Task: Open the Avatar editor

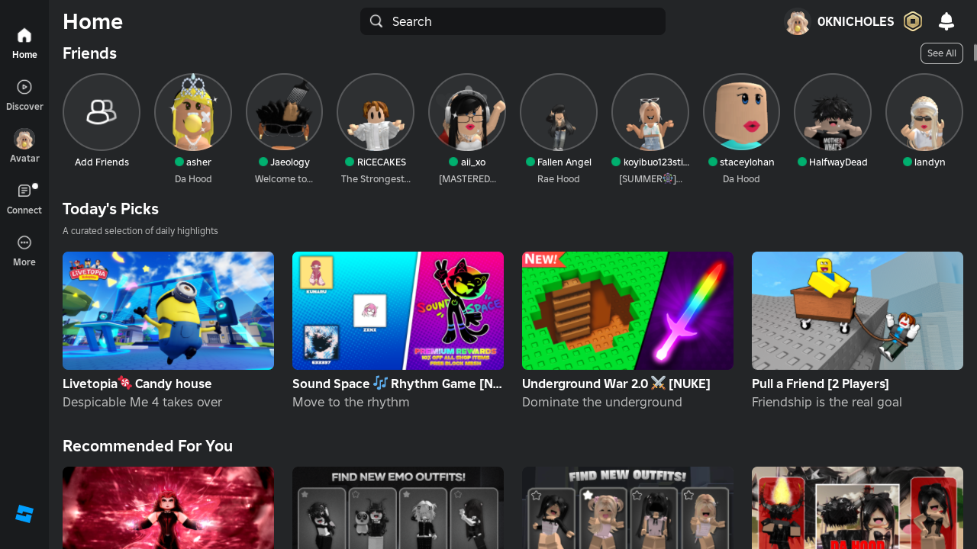Action: click(x=24, y=147)
